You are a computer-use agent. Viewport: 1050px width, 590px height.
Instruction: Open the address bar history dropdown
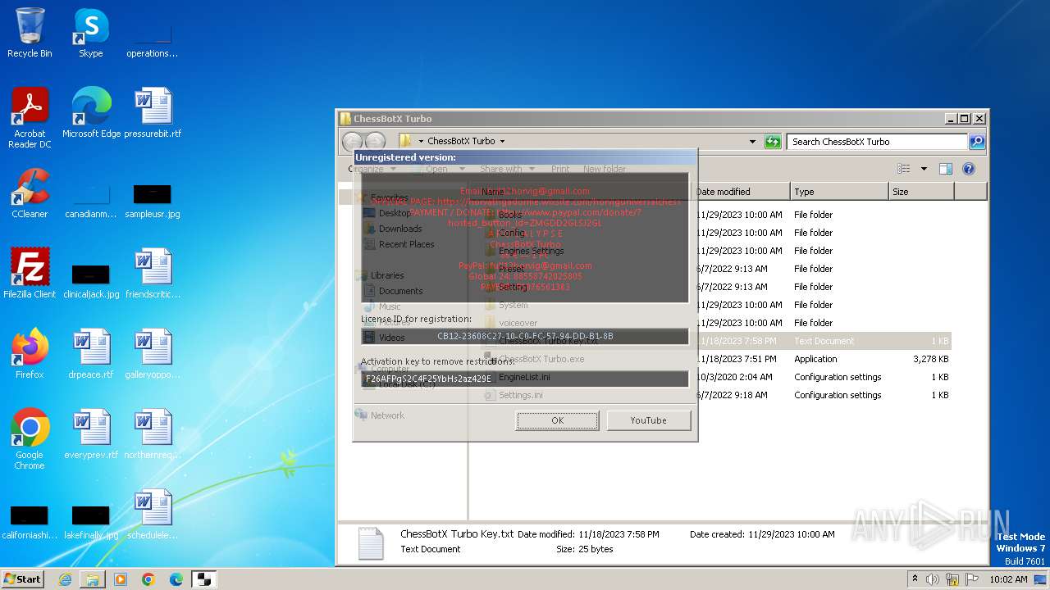pos(752,142)
